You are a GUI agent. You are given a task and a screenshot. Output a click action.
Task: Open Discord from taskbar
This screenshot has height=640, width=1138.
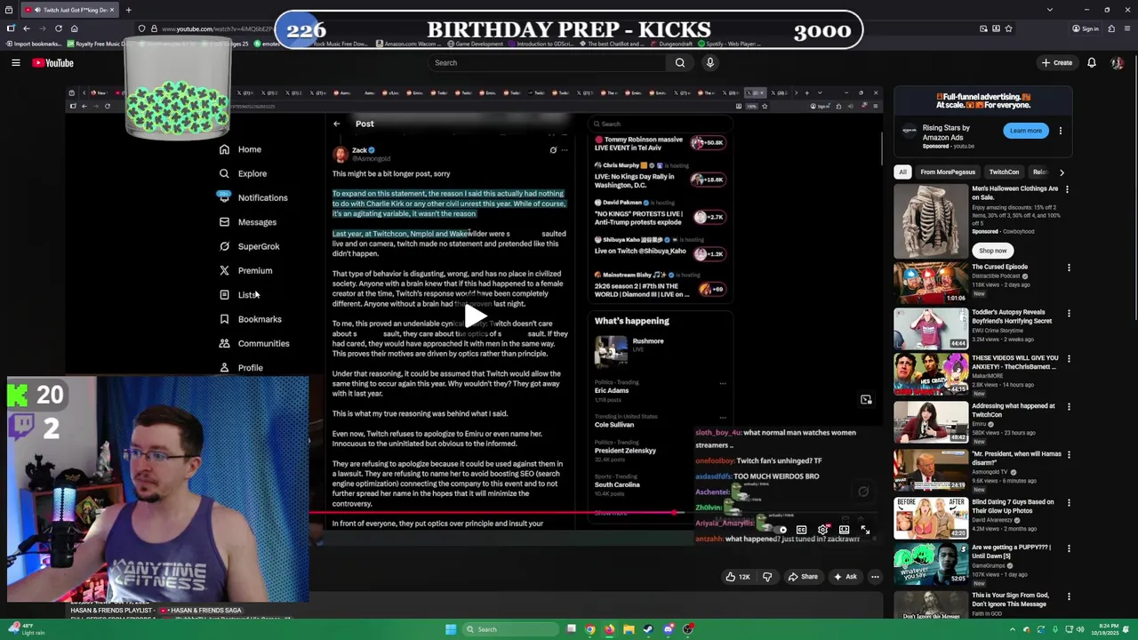pos(669,629)
